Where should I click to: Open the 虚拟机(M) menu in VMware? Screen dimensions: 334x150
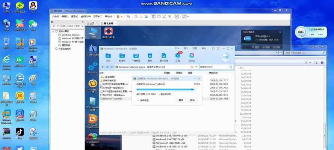[86, 16]
